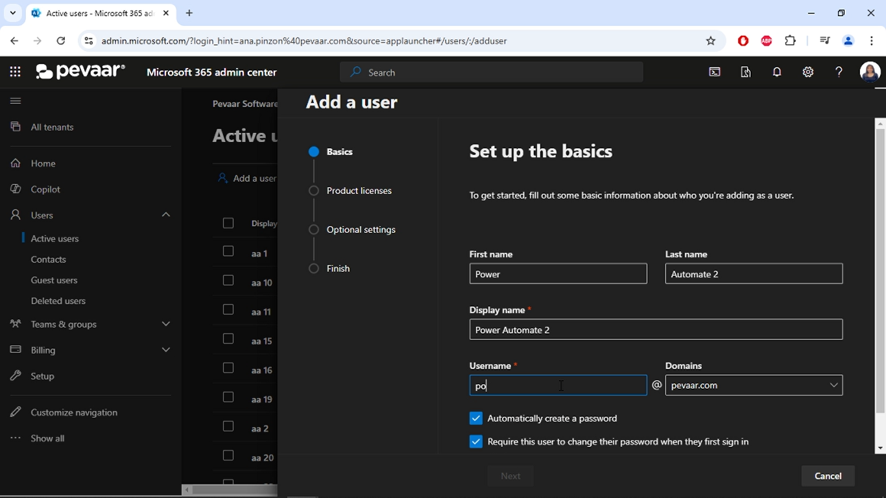This screenshot has width=886, height=498.
Task: Collapse the Users navigation section
Action: click(166, 215)
